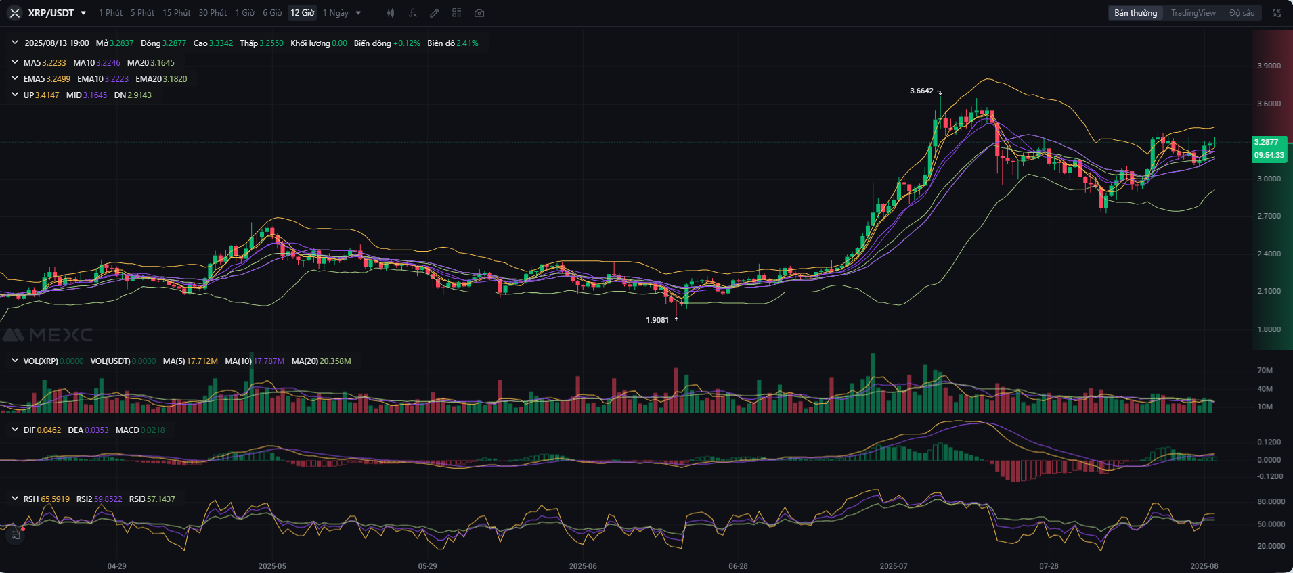This screenshot has width=1293, height=573.
Task: Click the current price tag 3.2877
Action: click(1266, 142)
